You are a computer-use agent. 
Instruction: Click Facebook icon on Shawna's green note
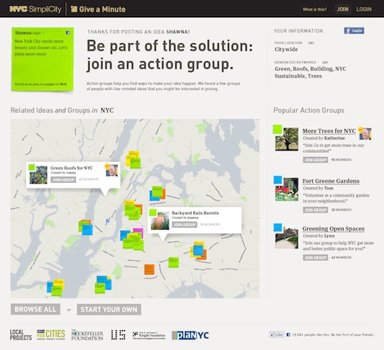point(68,33)
